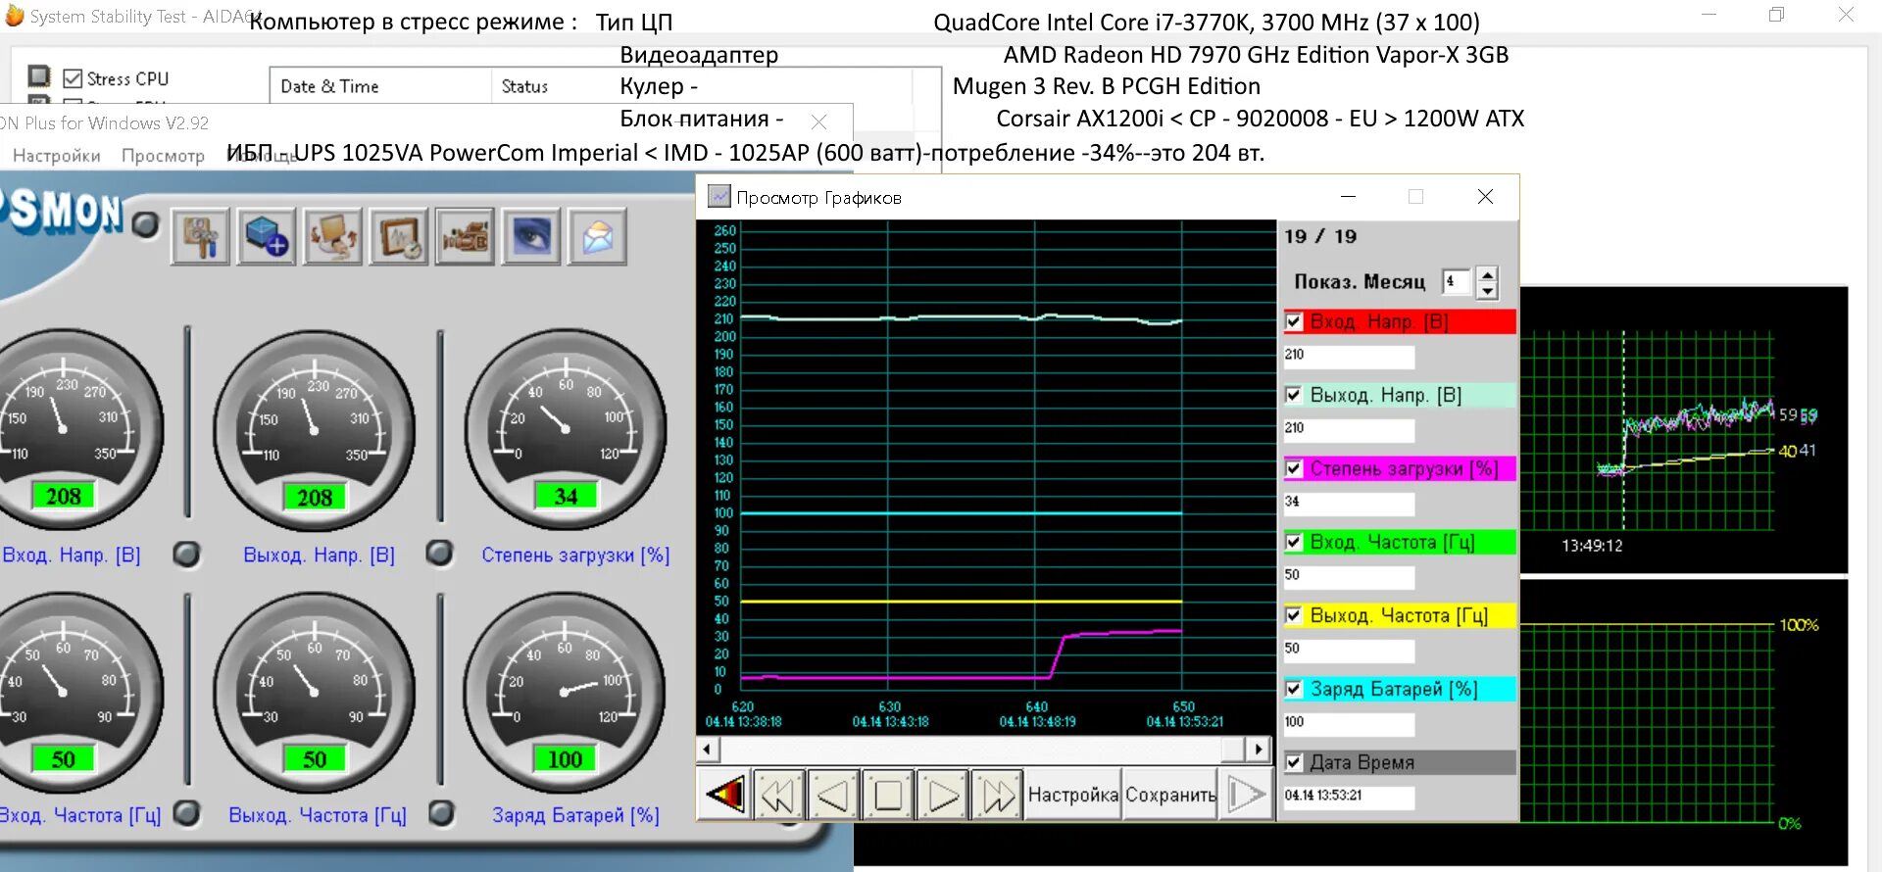Uncheck Заряд Батарей [%] graph series
Viewport: 1882px width, 872px height.
point(1294,689)
